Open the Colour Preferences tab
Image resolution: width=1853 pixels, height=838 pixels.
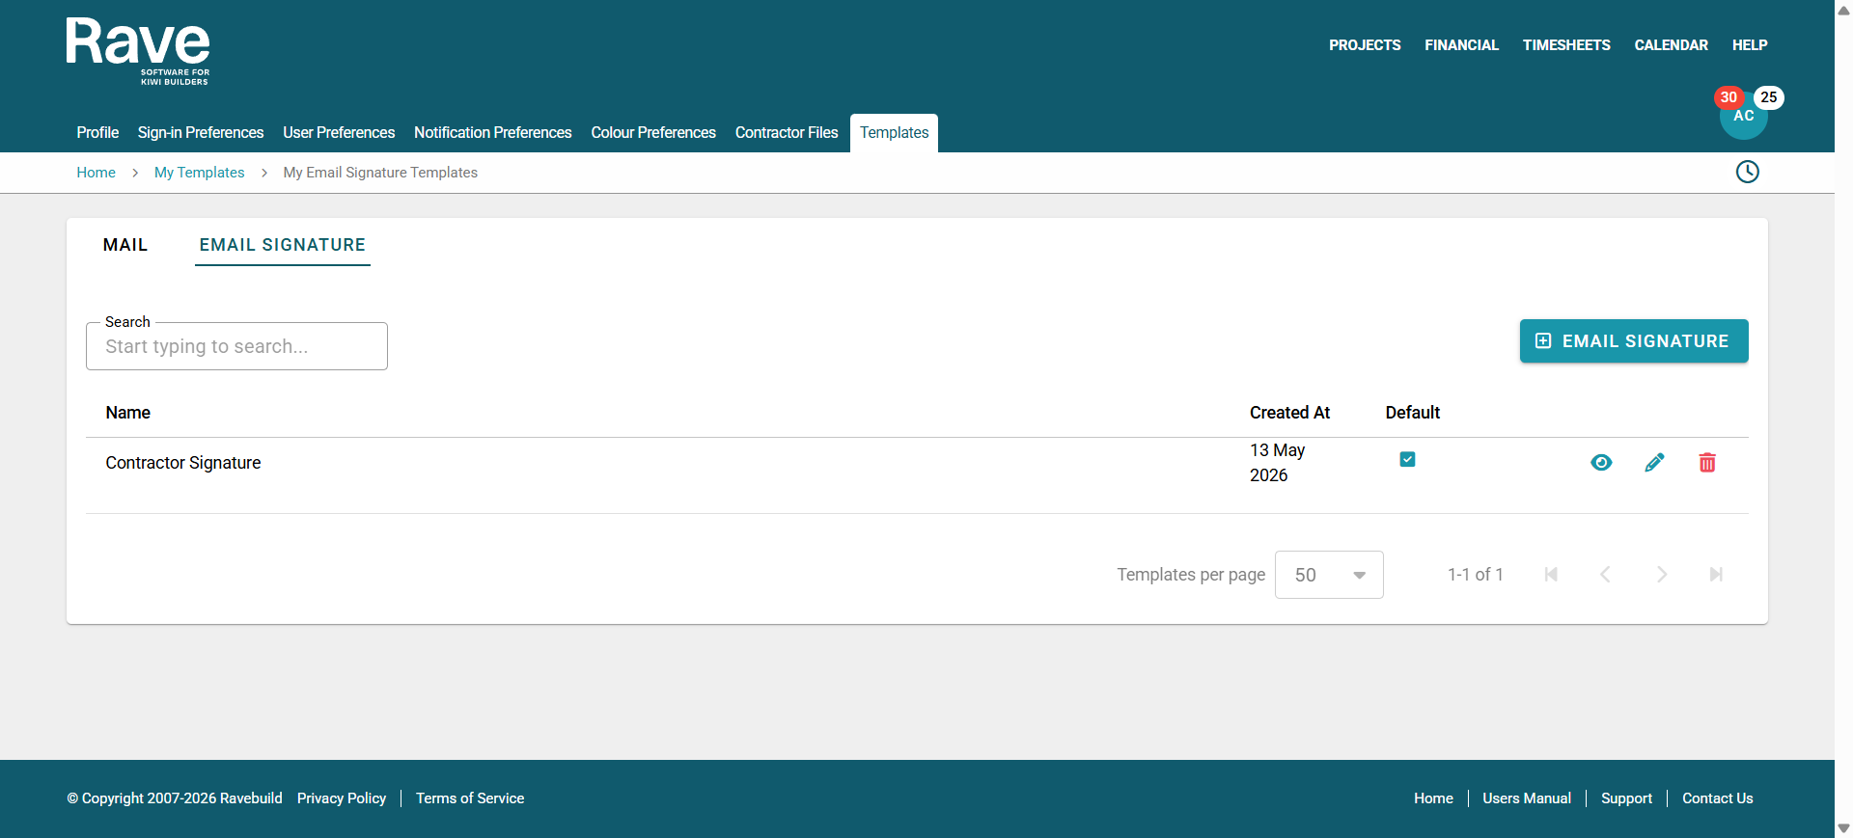point(653,133)
